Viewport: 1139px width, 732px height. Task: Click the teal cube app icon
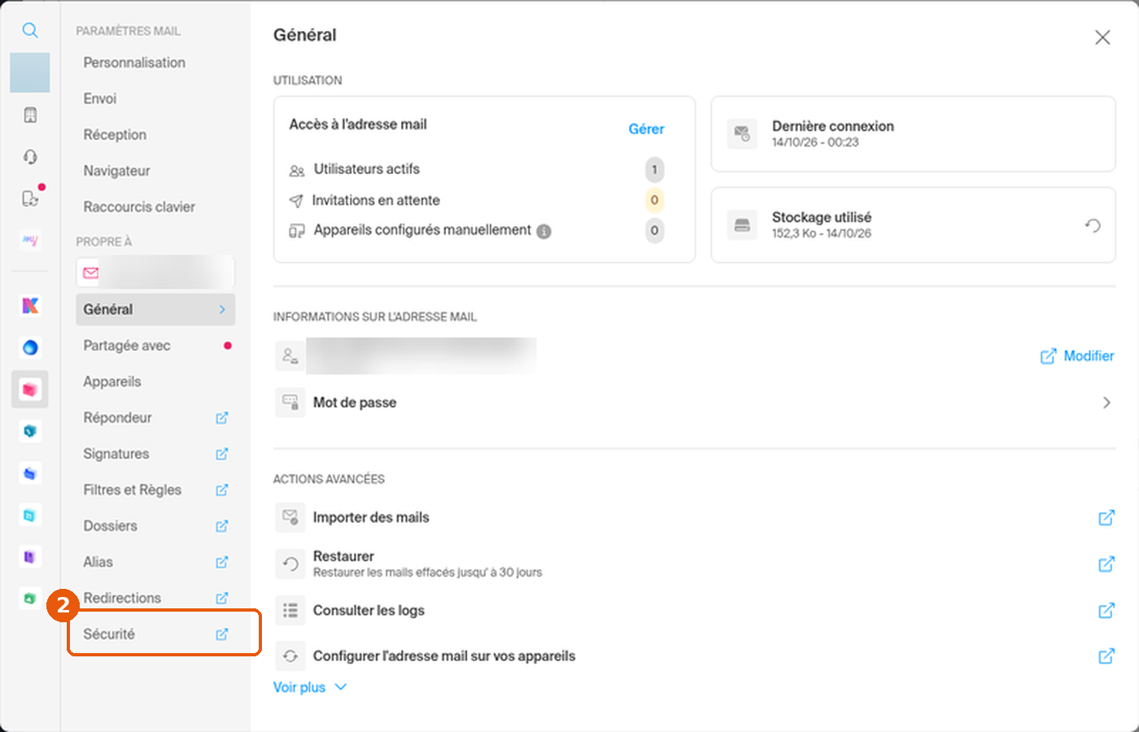[30, 431]
